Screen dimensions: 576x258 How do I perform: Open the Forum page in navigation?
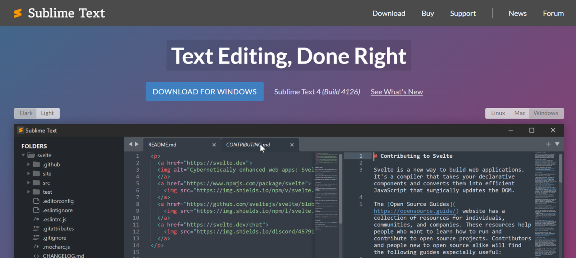pyautogui.click(x=553, y=13)
